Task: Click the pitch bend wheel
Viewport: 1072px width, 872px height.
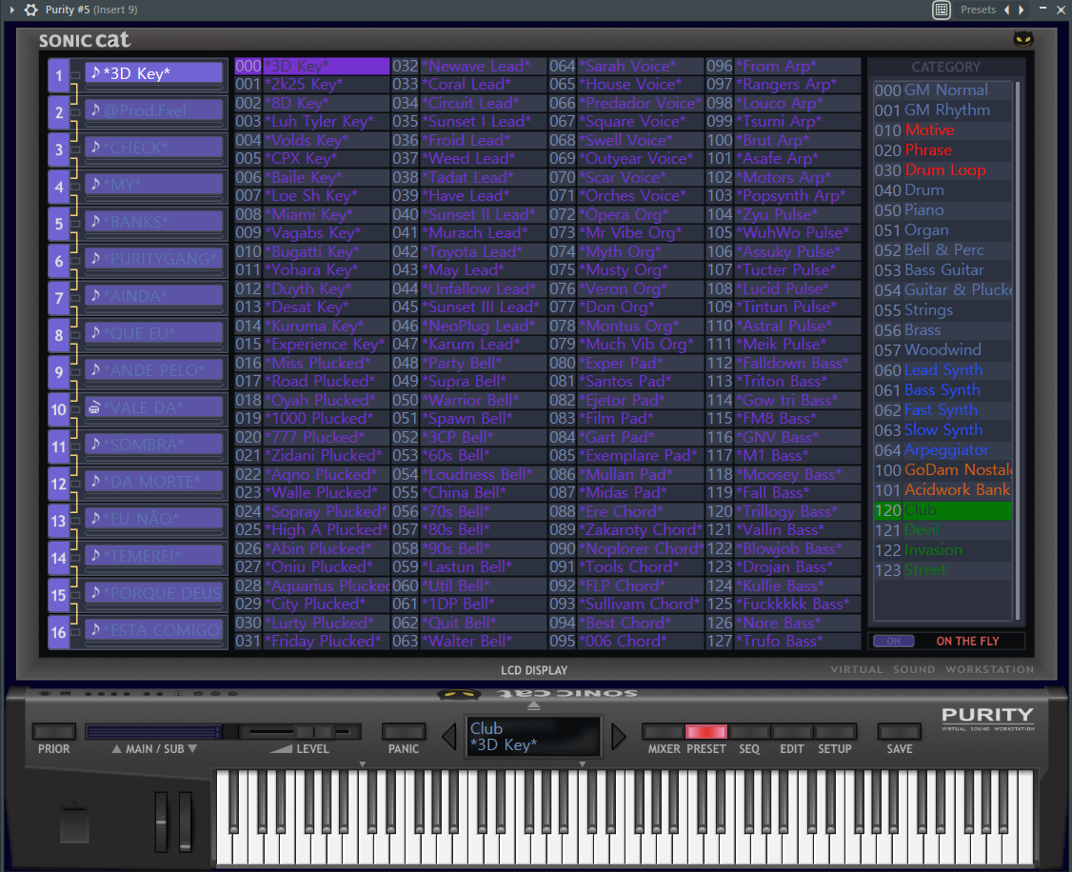Action: click(x=161, y=822)
